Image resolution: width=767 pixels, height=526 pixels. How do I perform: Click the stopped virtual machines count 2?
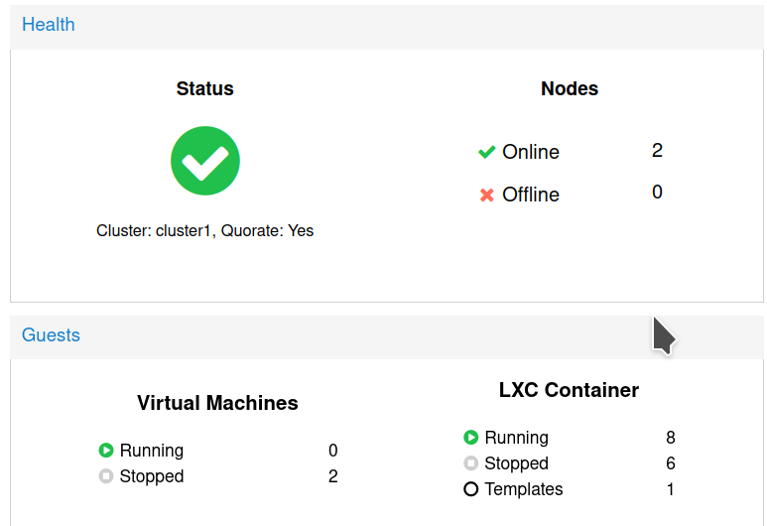(x=333, y=476)
